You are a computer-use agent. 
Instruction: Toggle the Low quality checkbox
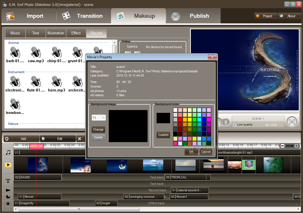[235, 125]
